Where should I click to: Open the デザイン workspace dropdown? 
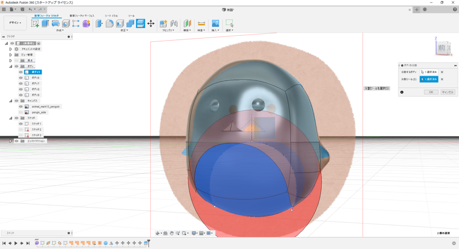(15, 23)
